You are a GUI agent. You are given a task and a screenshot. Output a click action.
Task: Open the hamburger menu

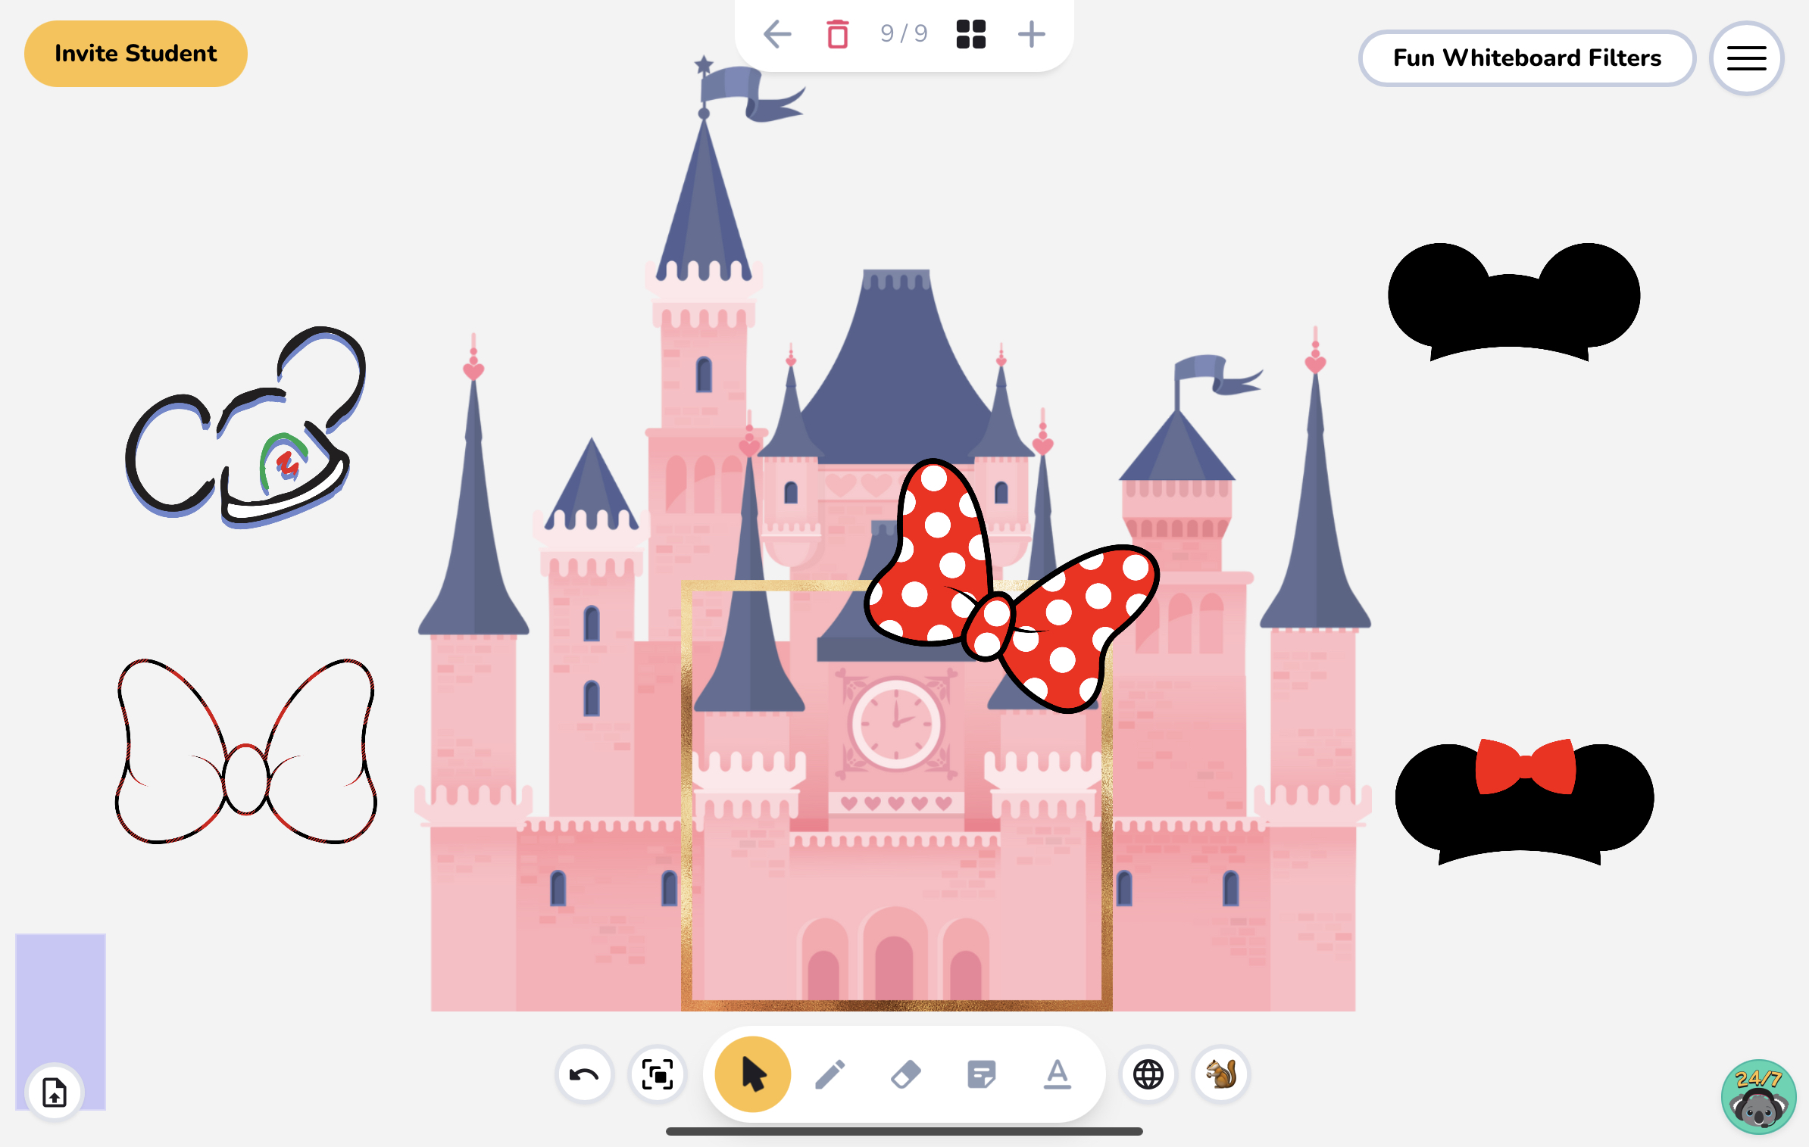(x=1746, y=58)
